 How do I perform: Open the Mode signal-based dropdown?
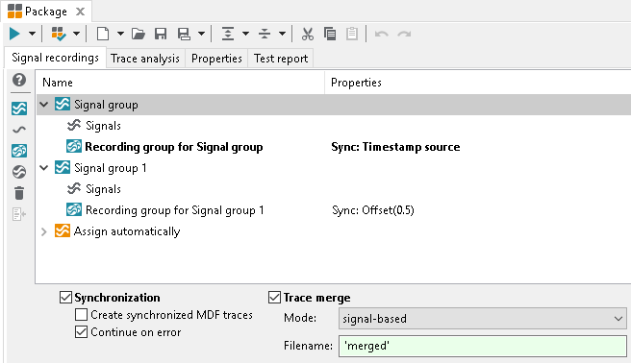click(x=483, y=319)
